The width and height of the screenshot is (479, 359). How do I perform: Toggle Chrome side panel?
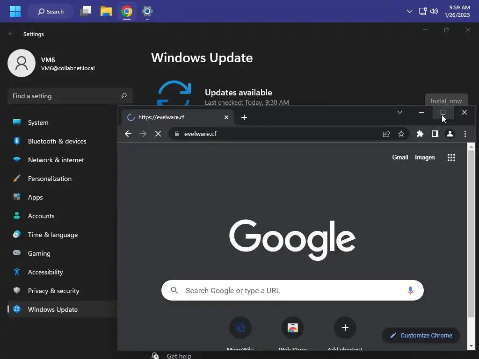point(435,134)
